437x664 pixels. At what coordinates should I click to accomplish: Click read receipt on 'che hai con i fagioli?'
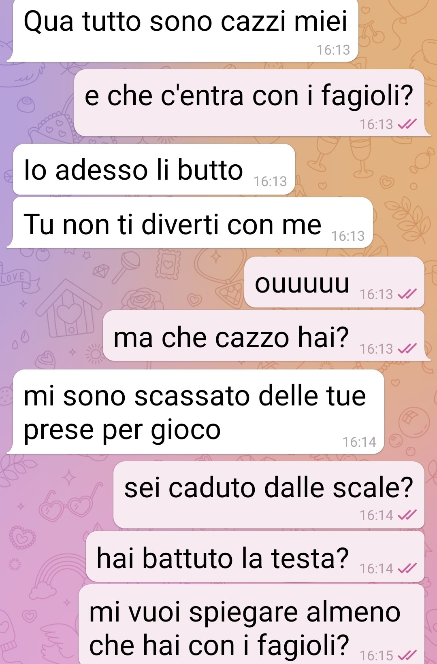click(x=407, y=655)
